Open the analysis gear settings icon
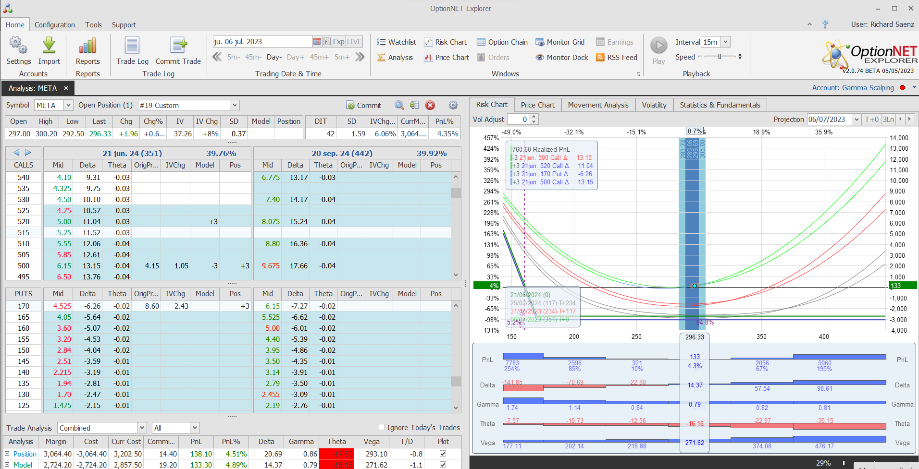 pyautogui.click(x=453, y=105)
